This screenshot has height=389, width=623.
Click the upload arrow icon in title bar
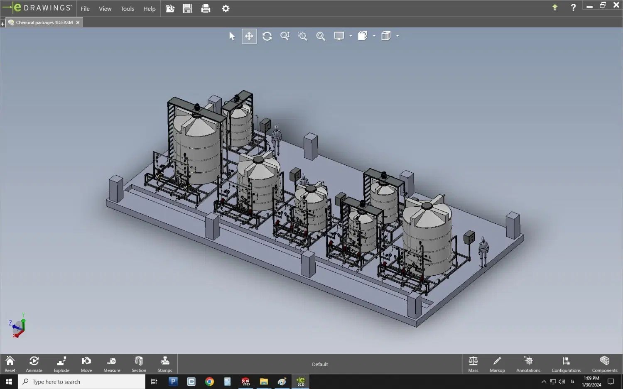pyautogui.click(x=555, y=7)
